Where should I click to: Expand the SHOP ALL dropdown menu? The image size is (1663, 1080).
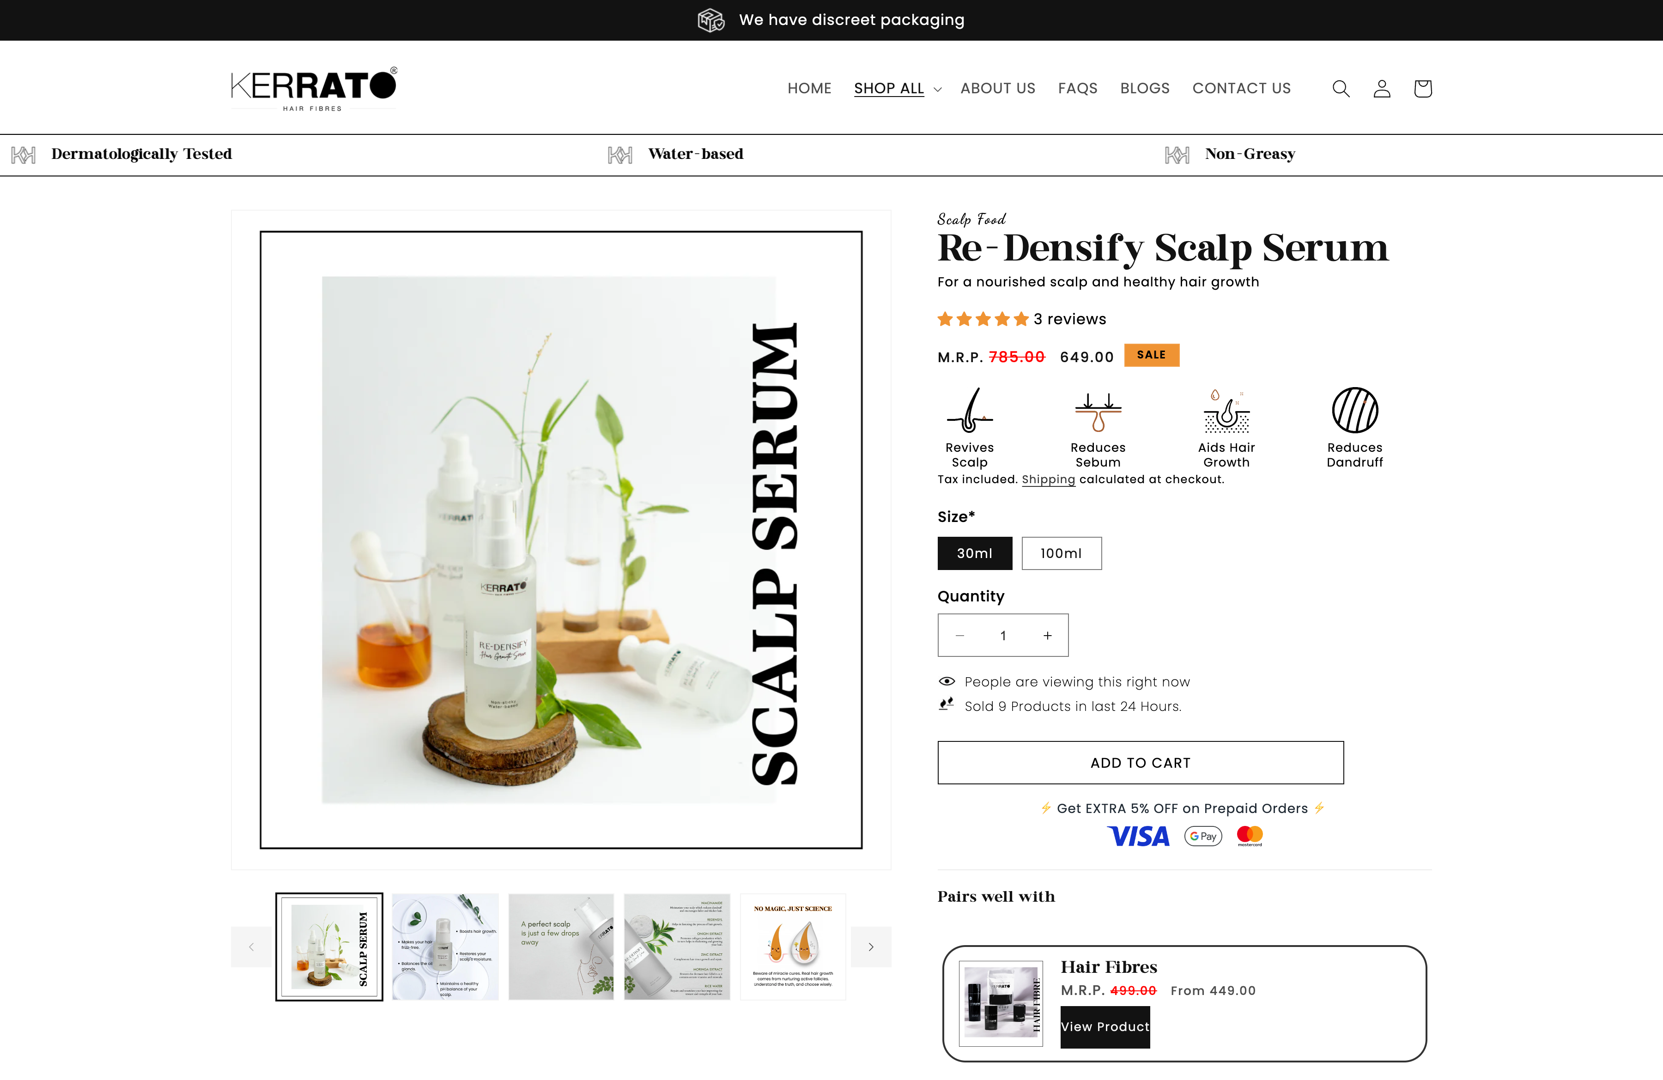coord(898,89)
